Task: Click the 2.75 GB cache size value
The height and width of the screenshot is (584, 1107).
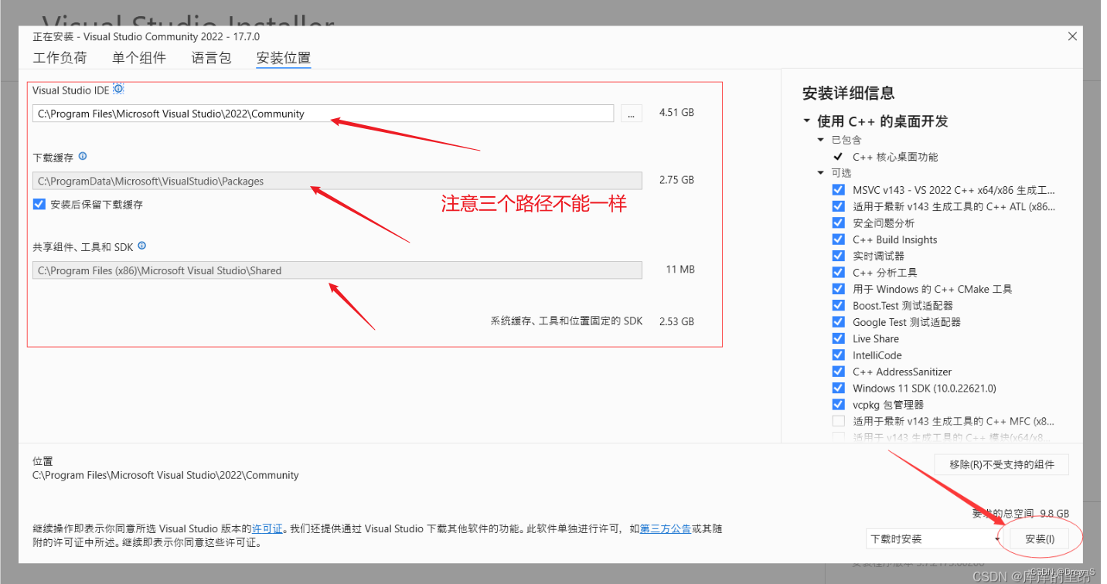Action: [x=676, y=180]
